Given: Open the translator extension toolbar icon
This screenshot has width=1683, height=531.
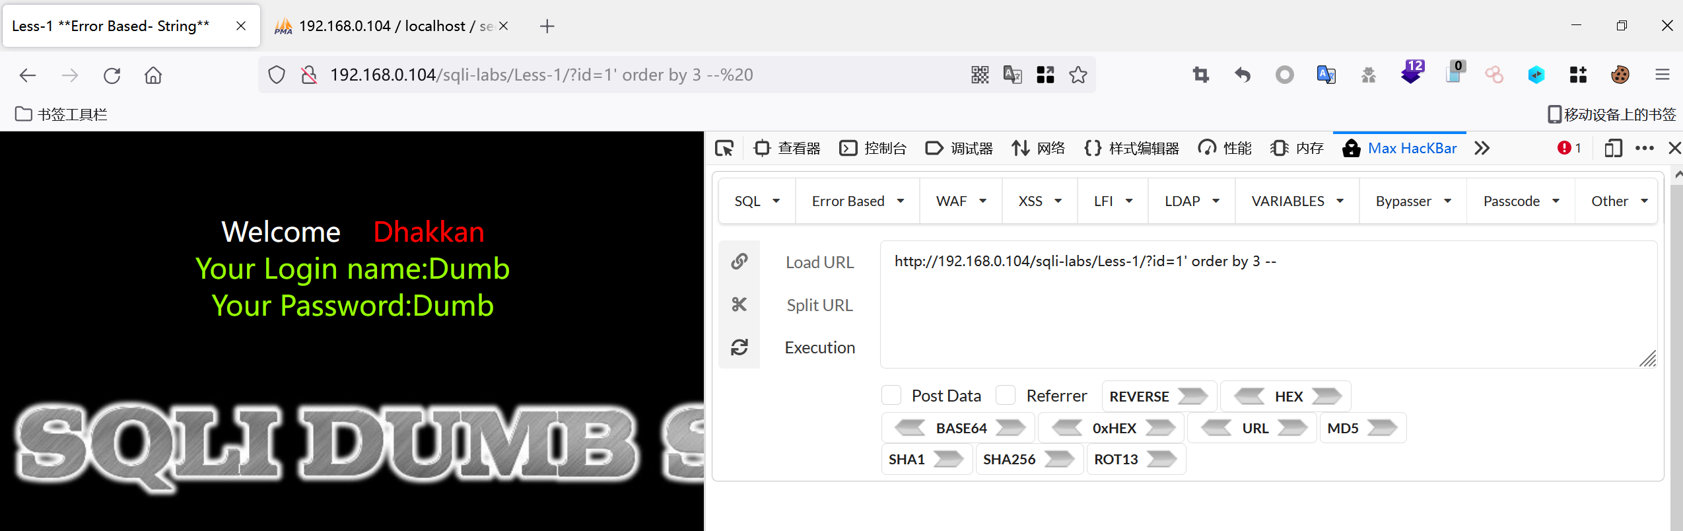Looking at the screenshot, I should coord(1326,75).
